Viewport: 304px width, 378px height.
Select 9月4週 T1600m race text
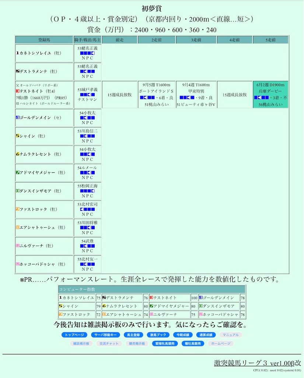tap(196, 85)
